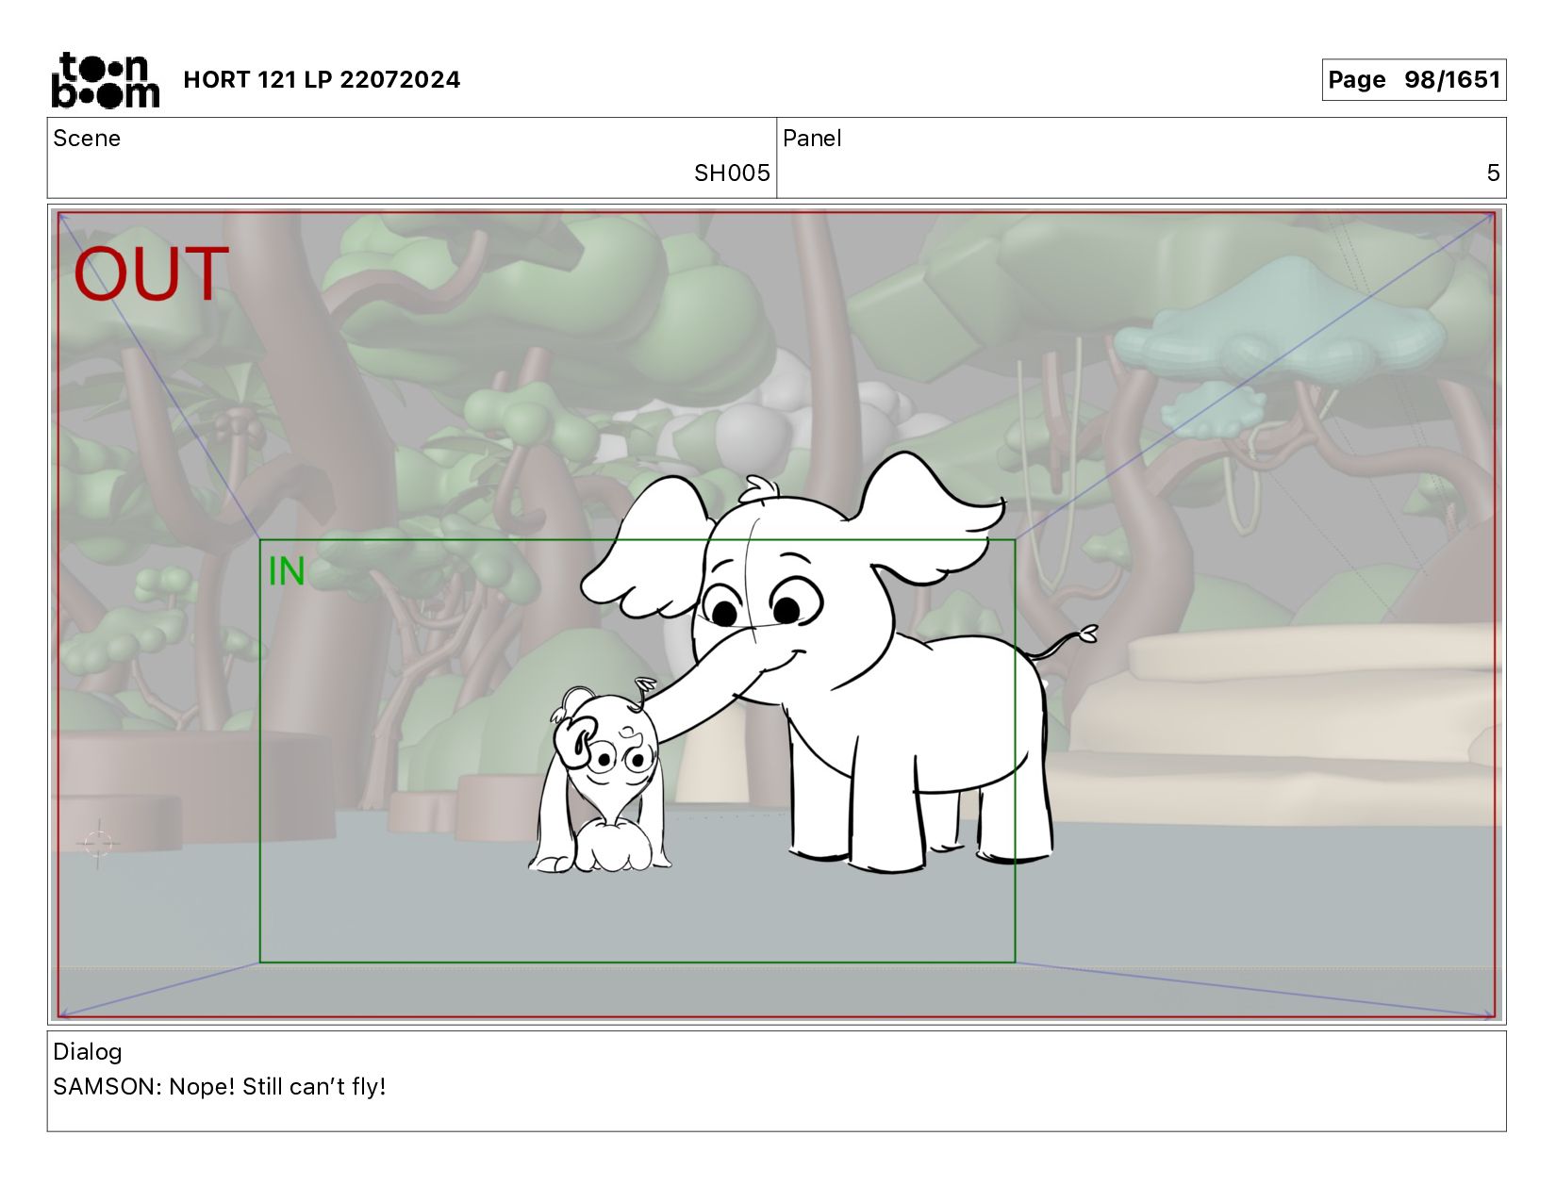Click the 'Scene' label
Viewport: 1556px width, 1202px height.
pyautogui.click(x=87, y=139)
